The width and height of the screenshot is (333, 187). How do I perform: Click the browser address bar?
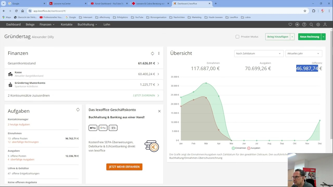166,11
